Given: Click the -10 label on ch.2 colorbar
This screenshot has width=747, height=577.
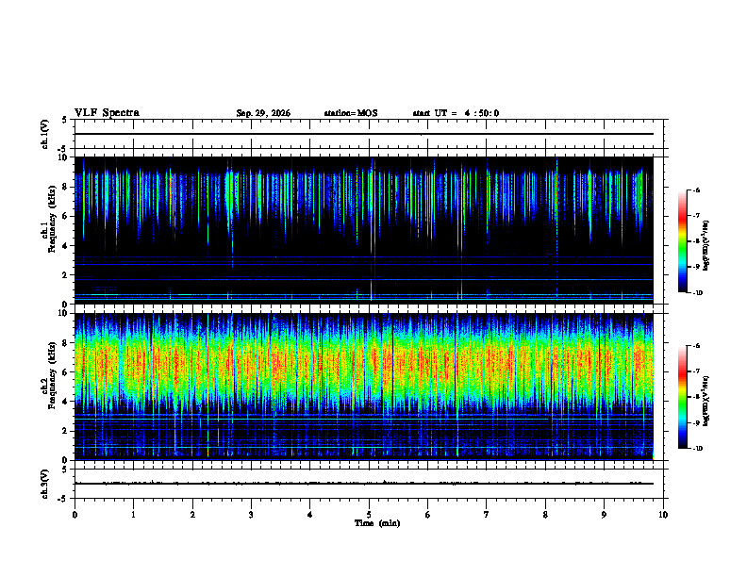Looking at the screenshot, I should tap(697, 449).
